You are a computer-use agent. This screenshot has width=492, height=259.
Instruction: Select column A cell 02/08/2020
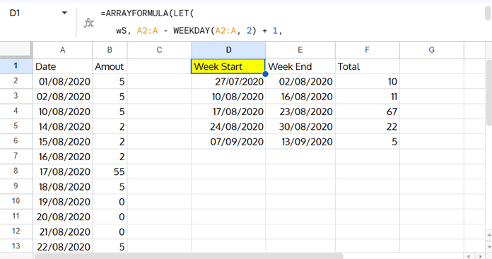pos(63,97)
